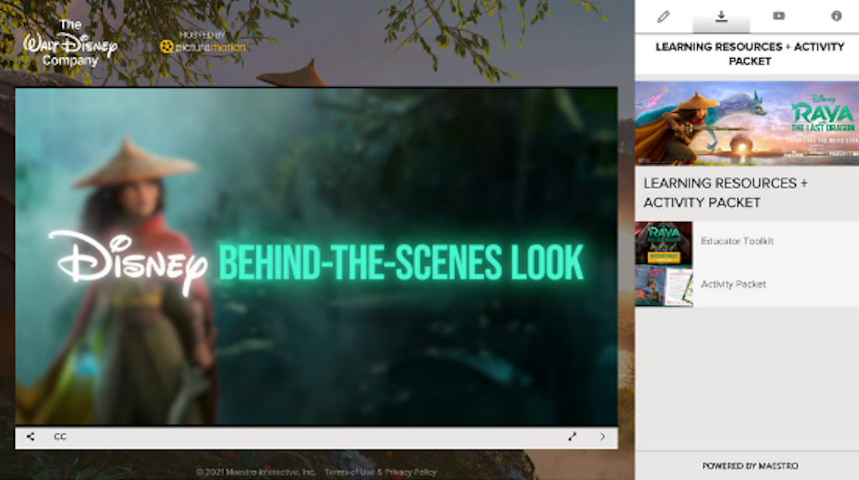This screenshot has width=859, height=480.
Task: Click the Walt Disney Company logo
Action: [x=70, y=43]
